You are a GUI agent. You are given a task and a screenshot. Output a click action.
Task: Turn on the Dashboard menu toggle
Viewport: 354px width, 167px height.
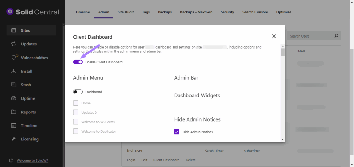click(x=78, y=92)
